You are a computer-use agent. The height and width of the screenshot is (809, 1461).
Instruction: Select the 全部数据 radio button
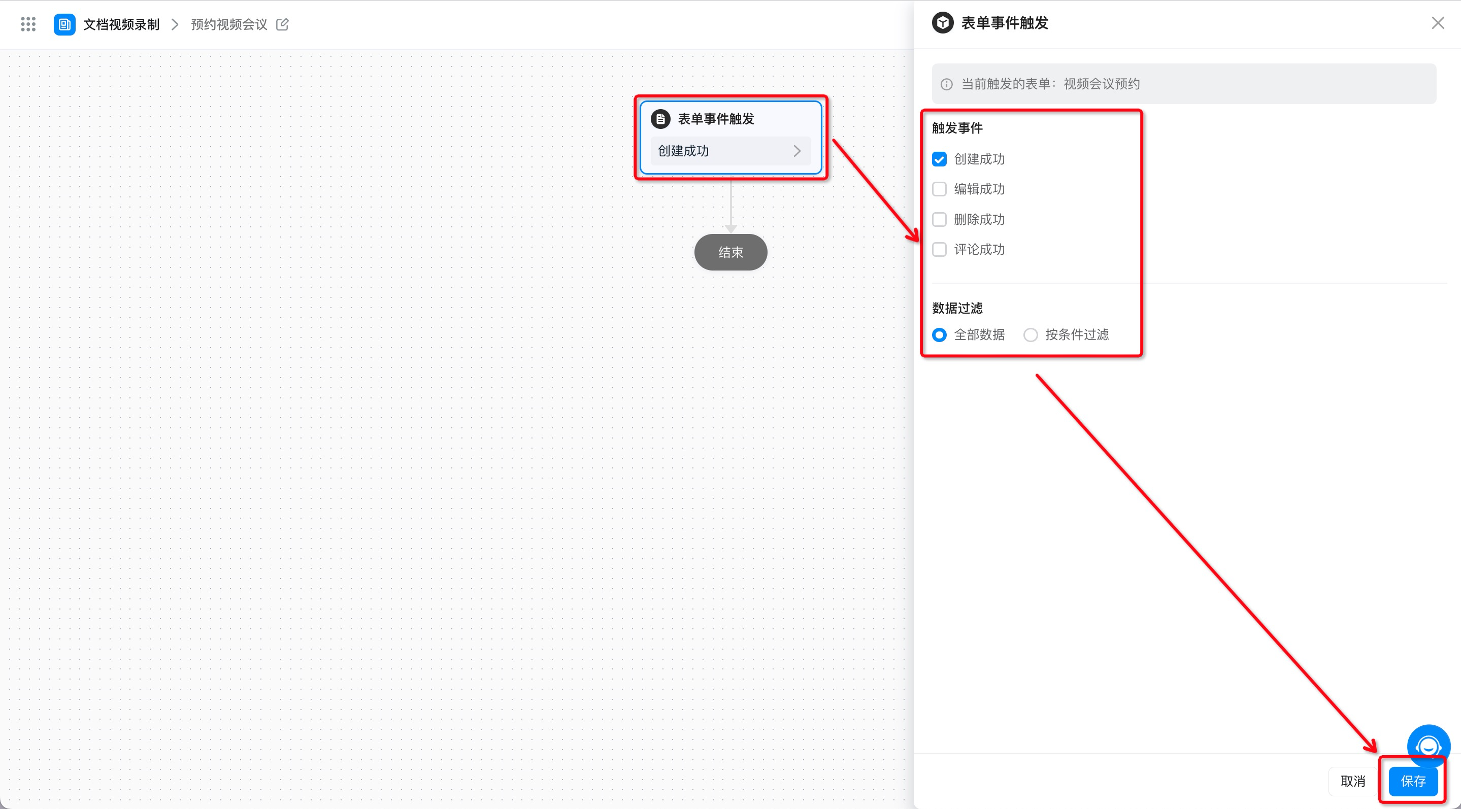click(x=939, y=335)
